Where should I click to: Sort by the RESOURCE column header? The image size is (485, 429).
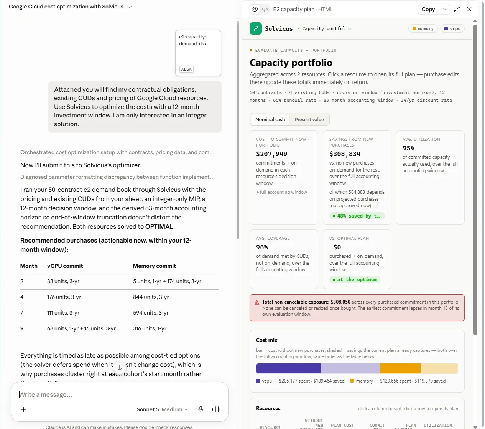pyautogui.click(x=270, y=427)
